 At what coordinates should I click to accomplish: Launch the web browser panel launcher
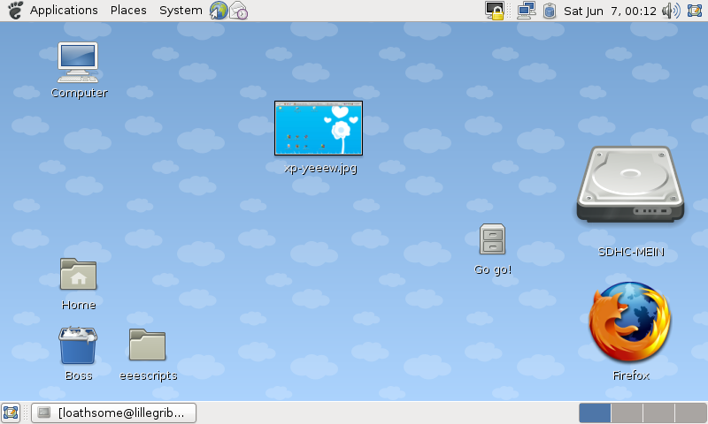[x=219, y=11]
